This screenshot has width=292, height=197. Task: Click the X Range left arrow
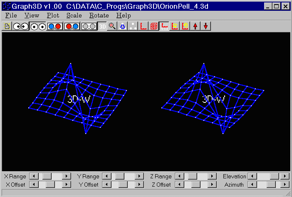pyautogui.click(x=34, y=176)
